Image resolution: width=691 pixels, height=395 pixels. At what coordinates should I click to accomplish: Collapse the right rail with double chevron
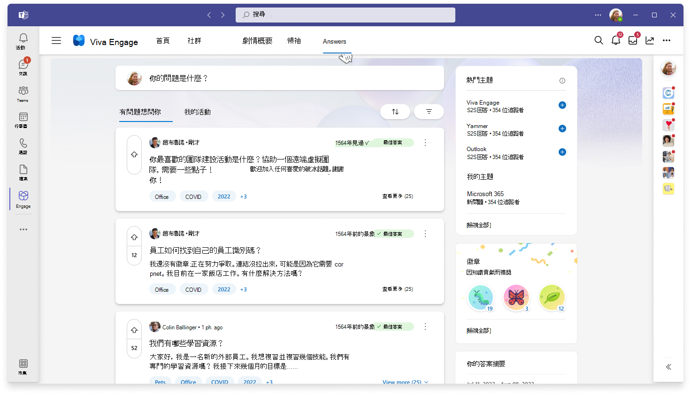pos(668,367)
